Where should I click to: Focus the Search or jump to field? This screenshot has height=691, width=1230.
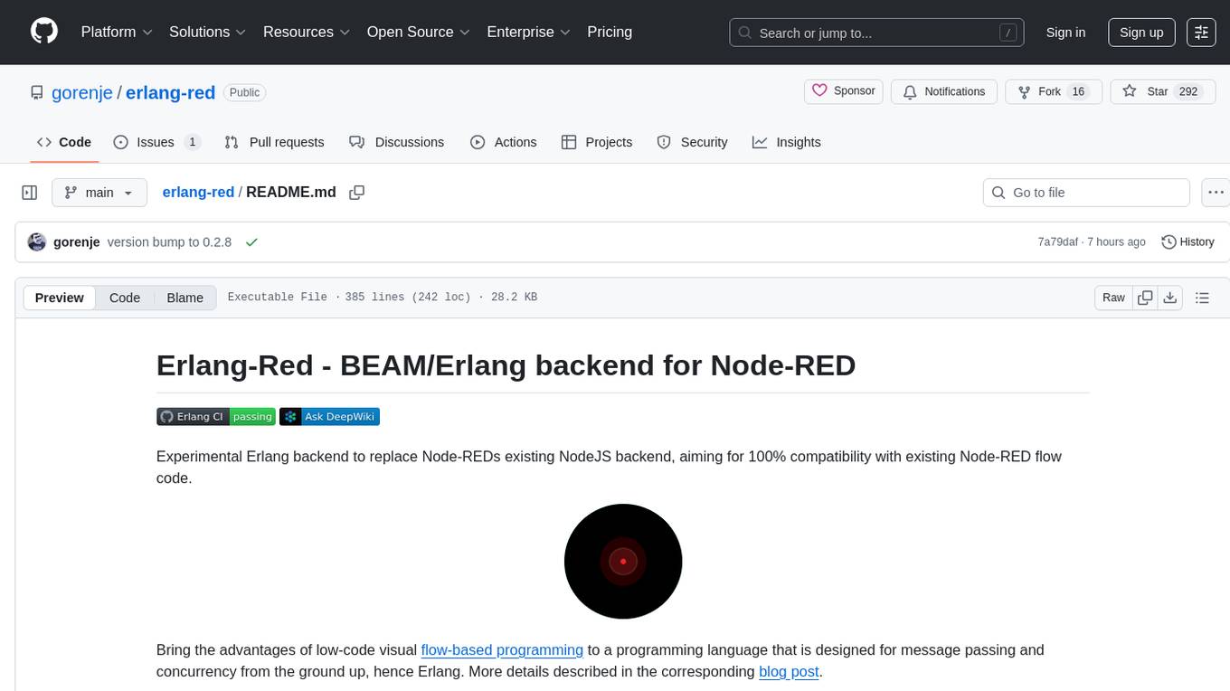[876, 33]
